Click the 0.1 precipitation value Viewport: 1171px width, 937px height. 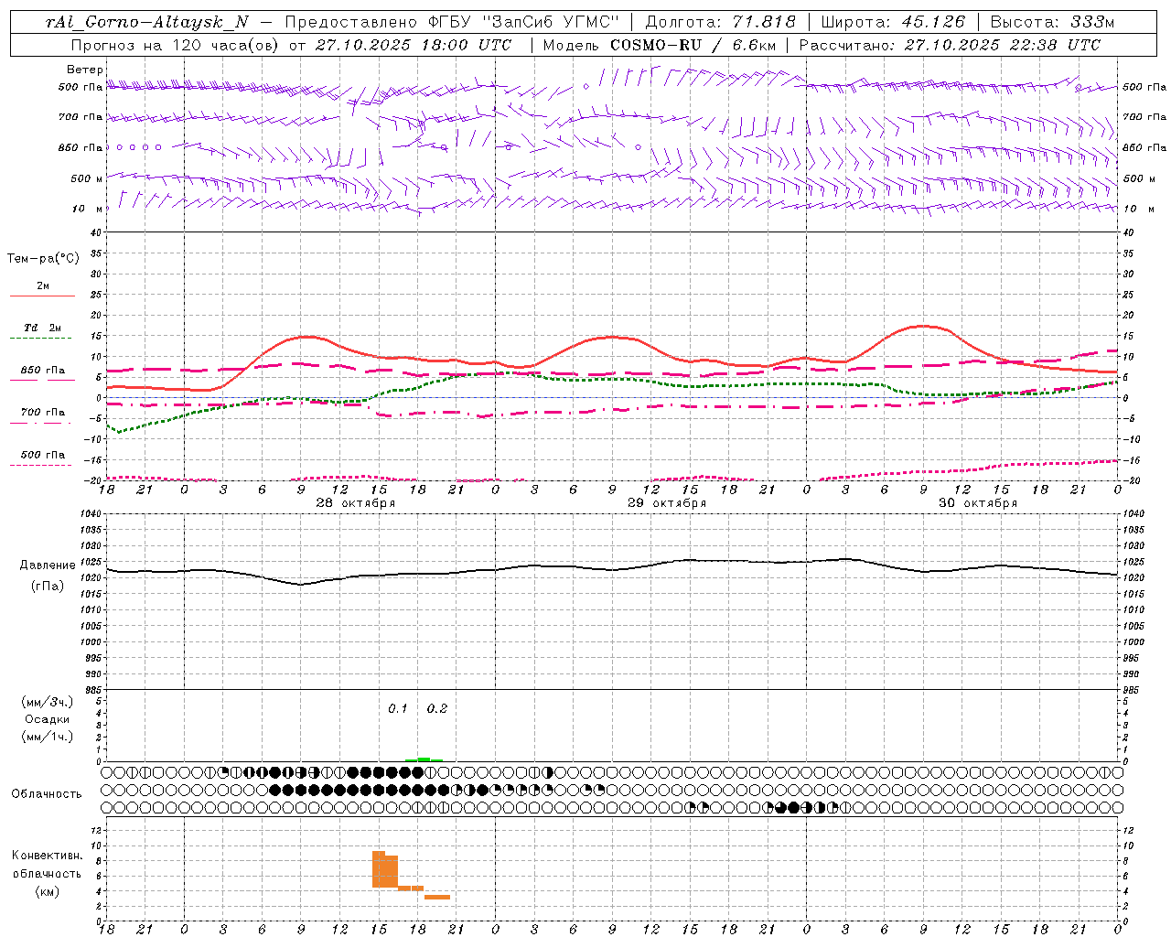pyautogui.click(x=398, y=708)
